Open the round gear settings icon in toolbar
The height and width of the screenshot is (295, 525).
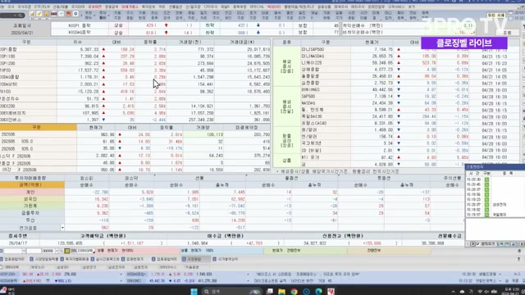75,14
